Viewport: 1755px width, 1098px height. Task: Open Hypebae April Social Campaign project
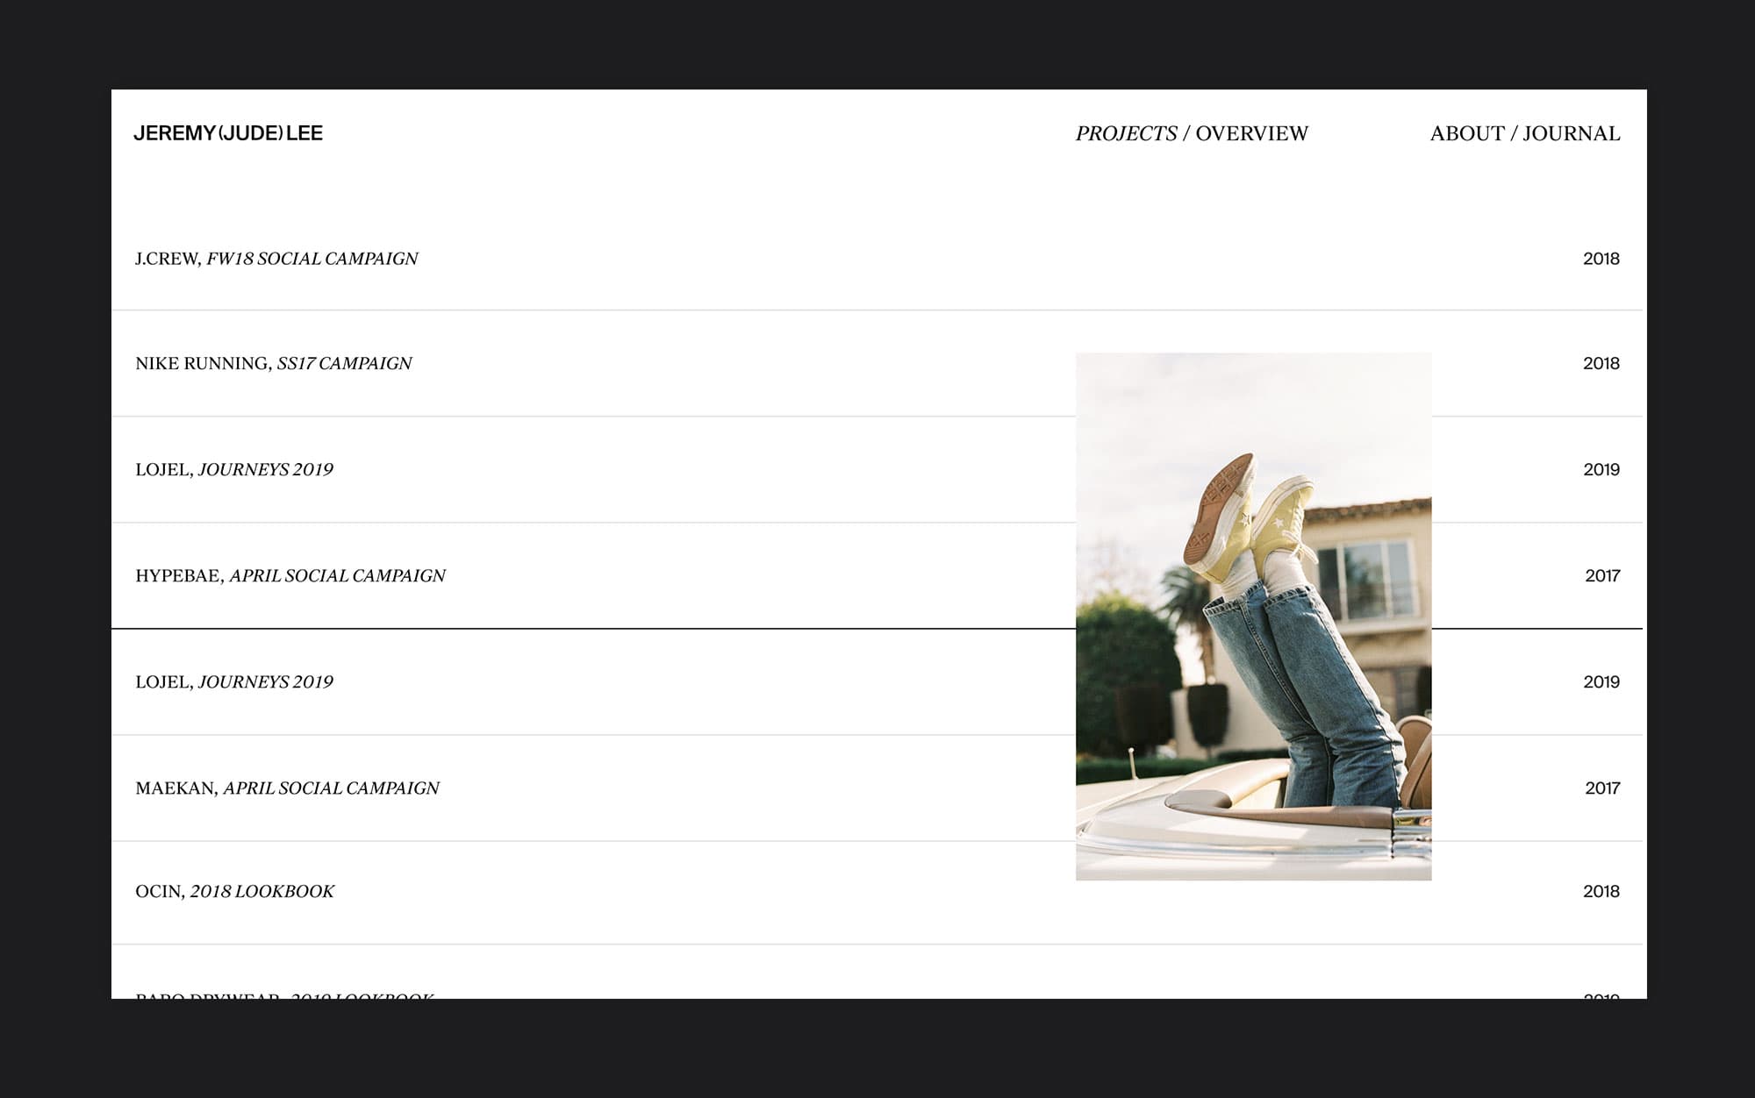290,575
